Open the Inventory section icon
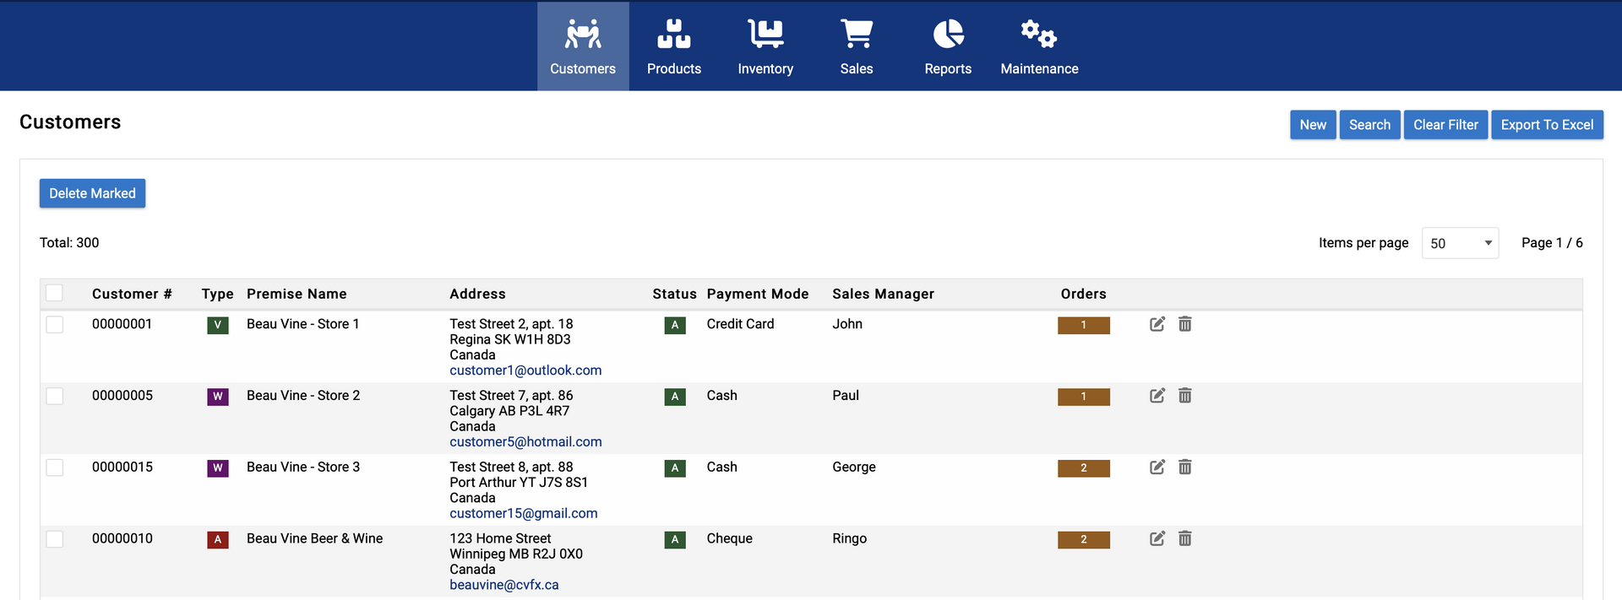 765,35
